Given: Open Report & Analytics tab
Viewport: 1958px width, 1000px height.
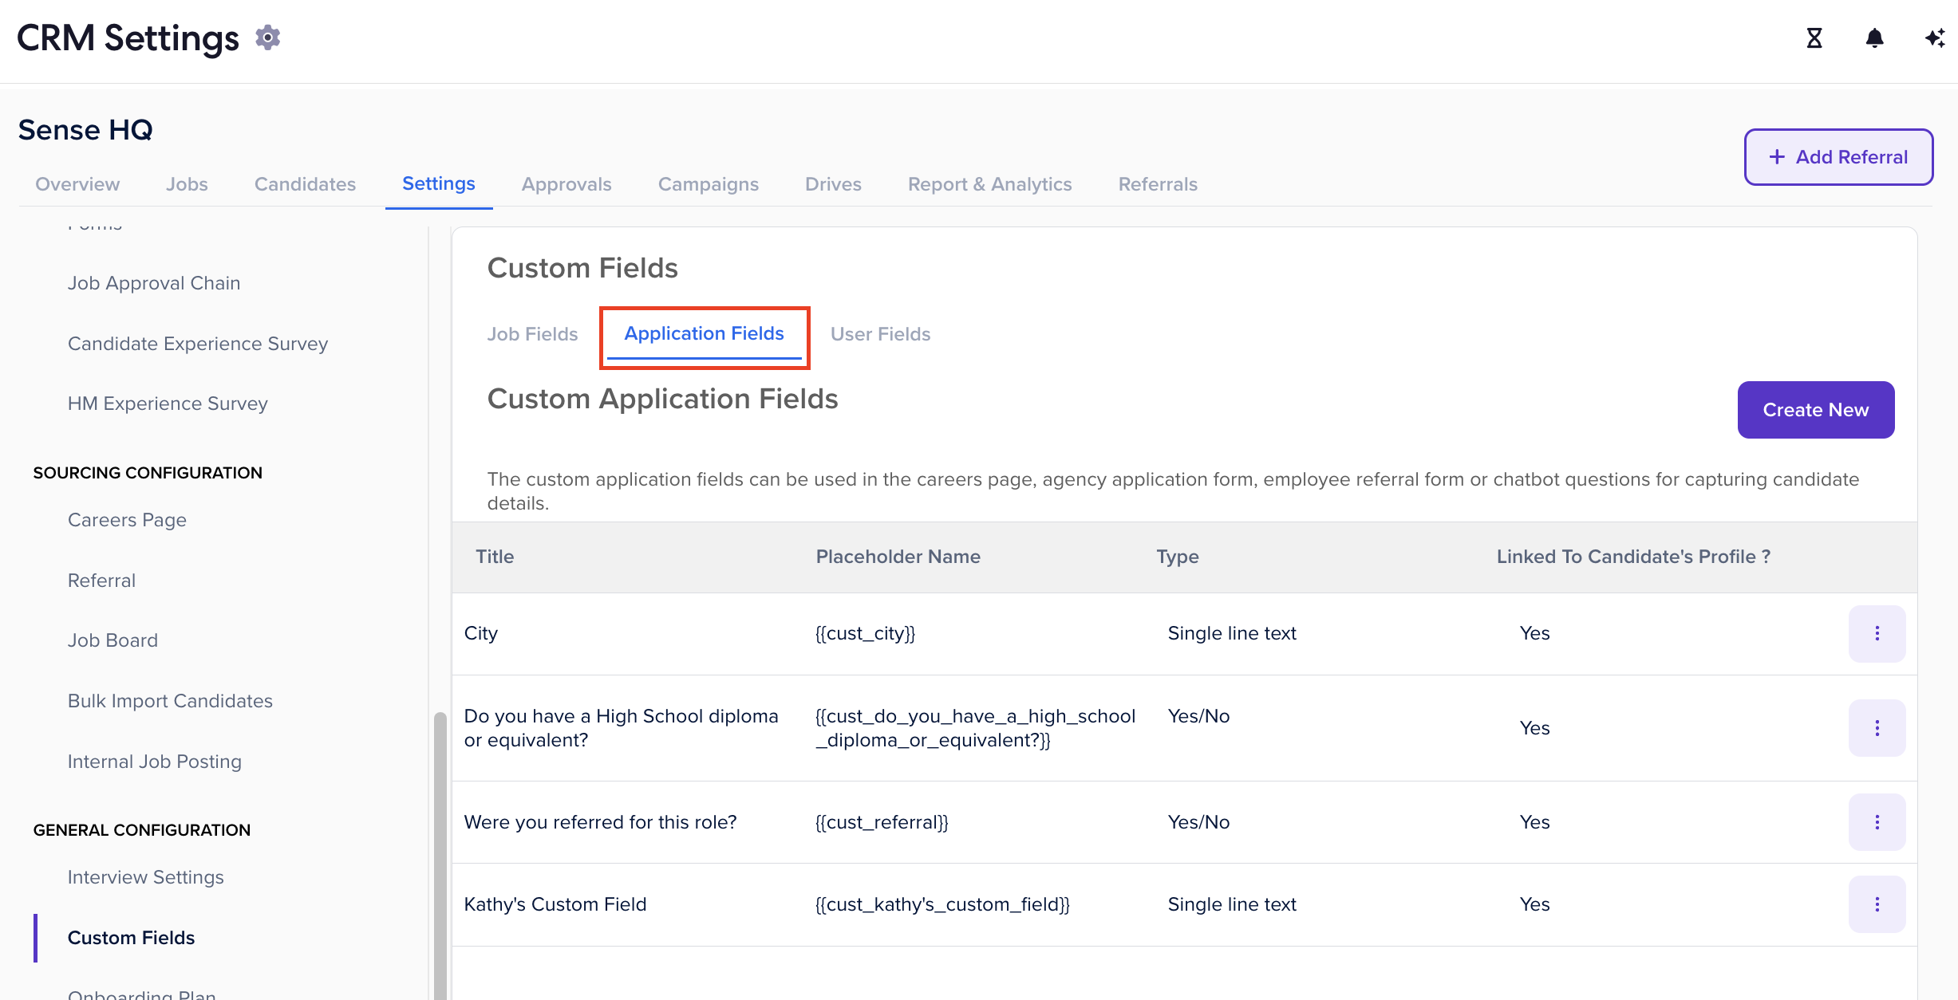Looking at the screenshot, I should point(989,184).
